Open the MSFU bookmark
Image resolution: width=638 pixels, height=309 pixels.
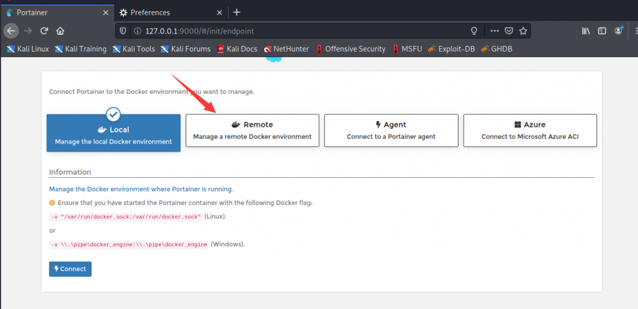pos(407,49)
